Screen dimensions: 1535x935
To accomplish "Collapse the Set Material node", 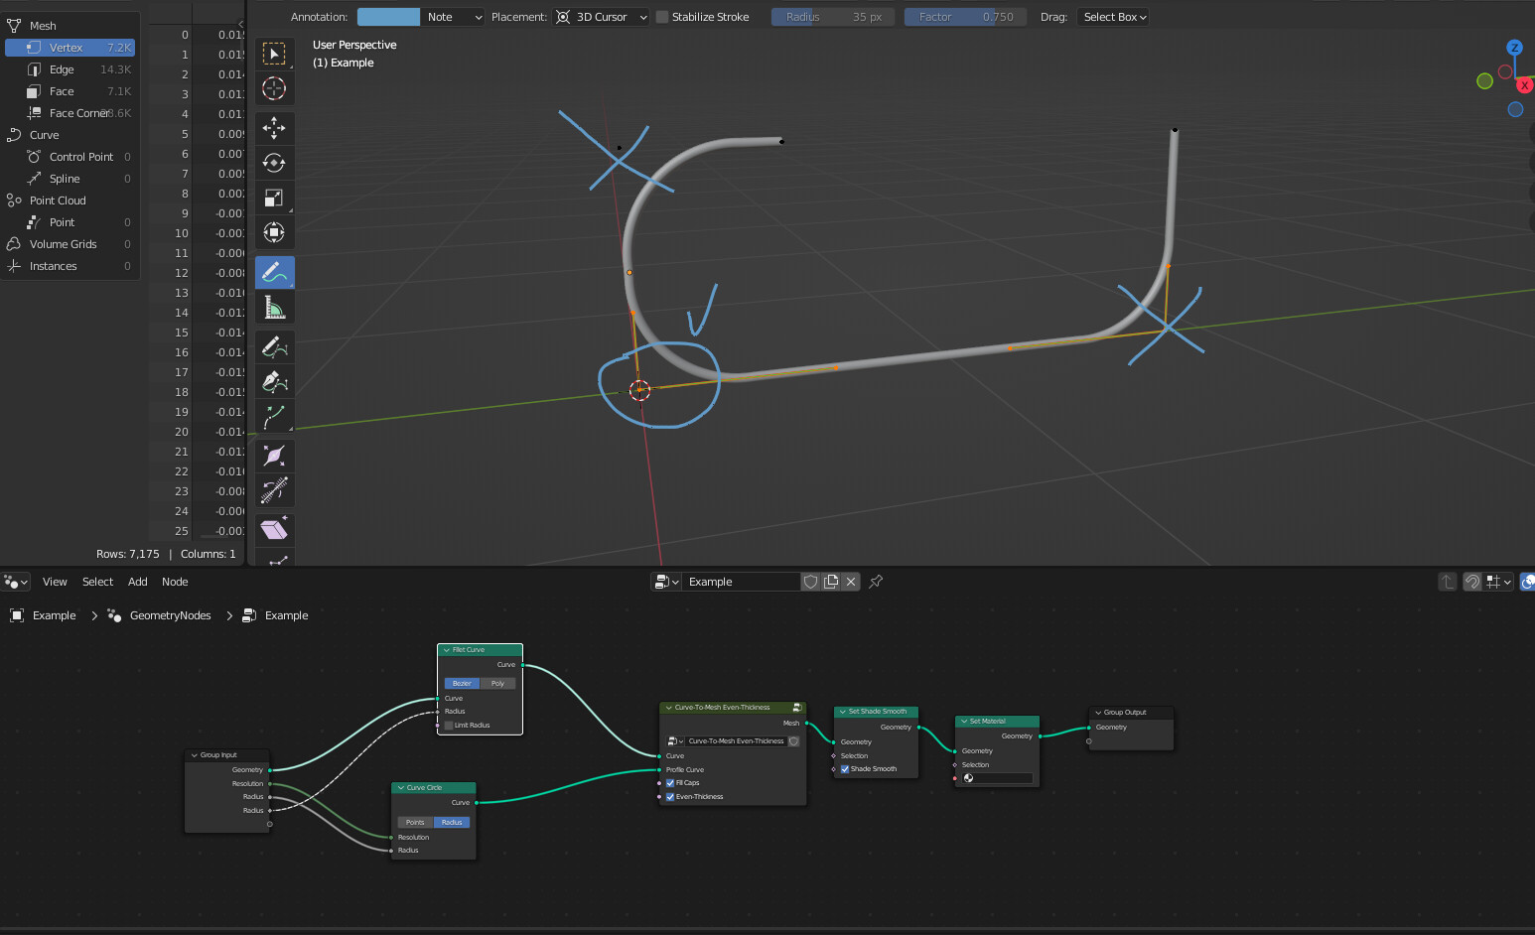I will coord(964,722).
